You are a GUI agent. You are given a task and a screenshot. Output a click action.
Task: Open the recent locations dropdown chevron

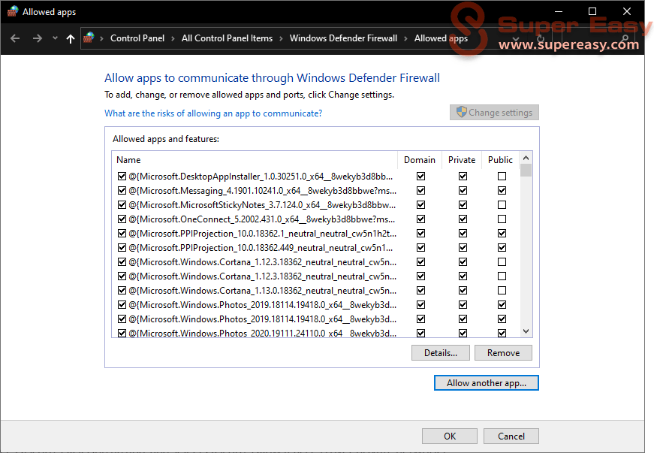point(55,38)
